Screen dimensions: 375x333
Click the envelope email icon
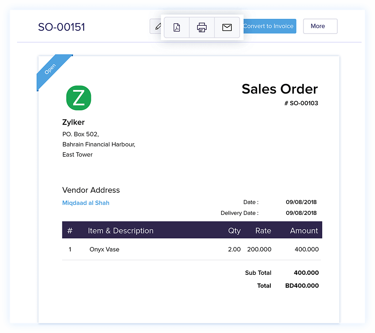pos(227,27)
